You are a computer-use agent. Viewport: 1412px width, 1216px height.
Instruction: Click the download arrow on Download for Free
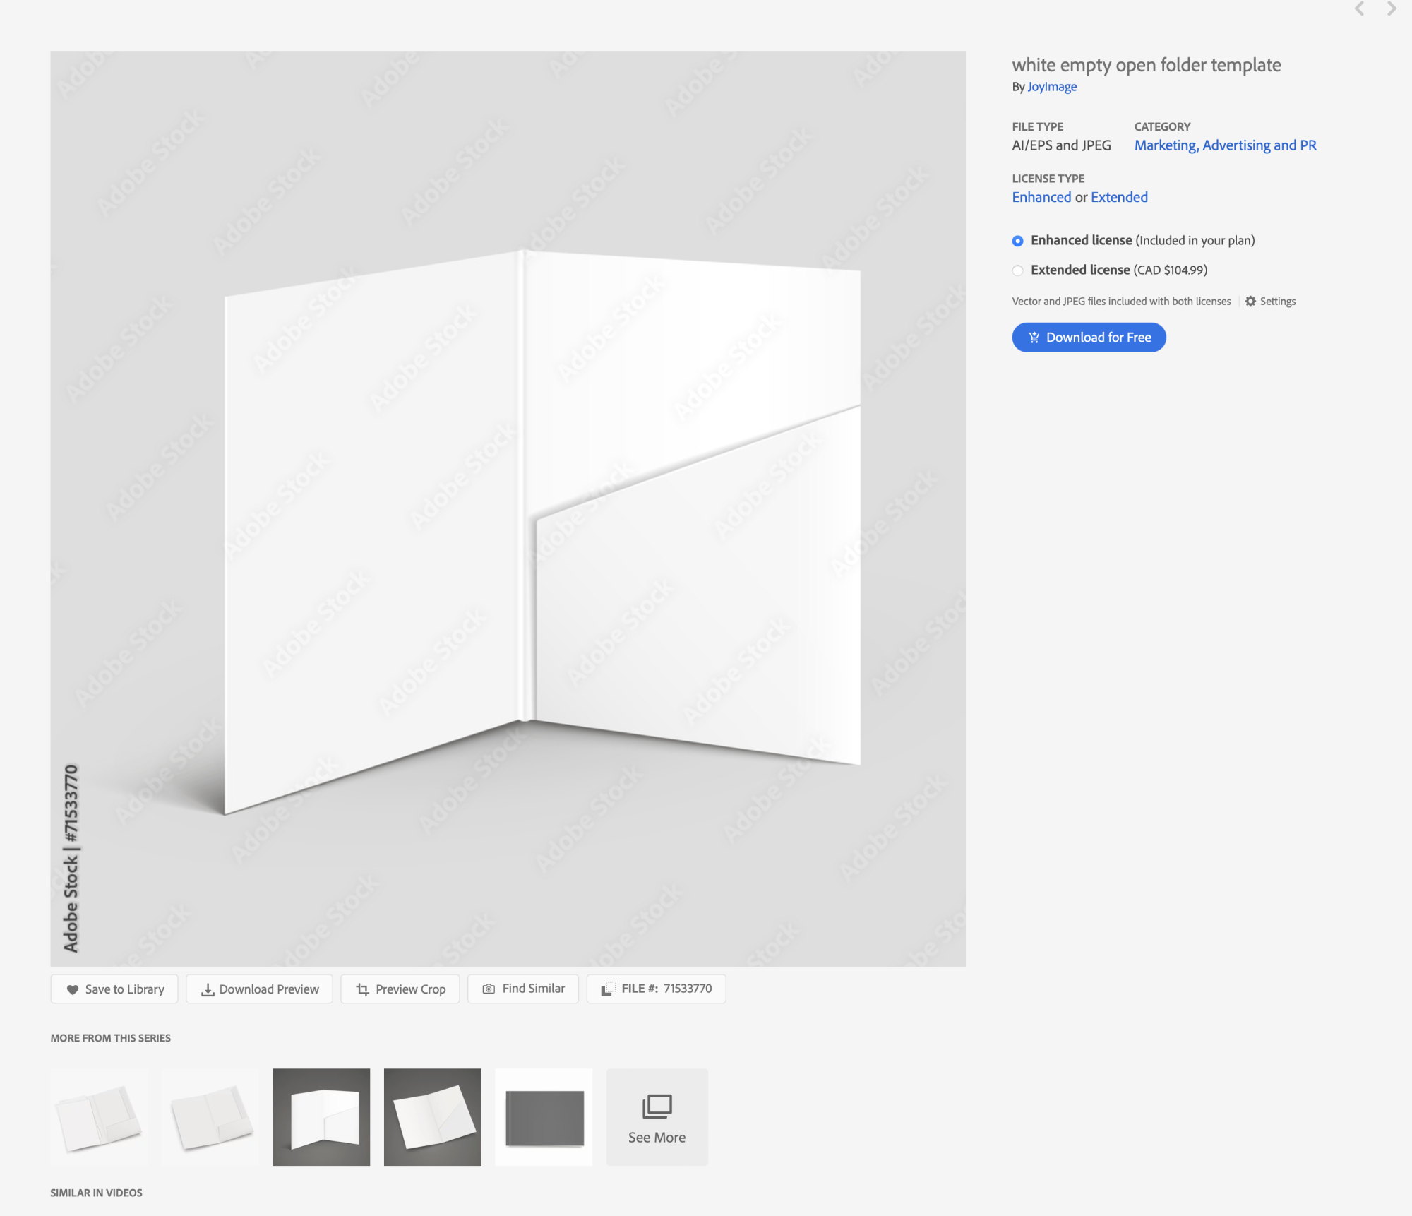tap(1035, 338)
